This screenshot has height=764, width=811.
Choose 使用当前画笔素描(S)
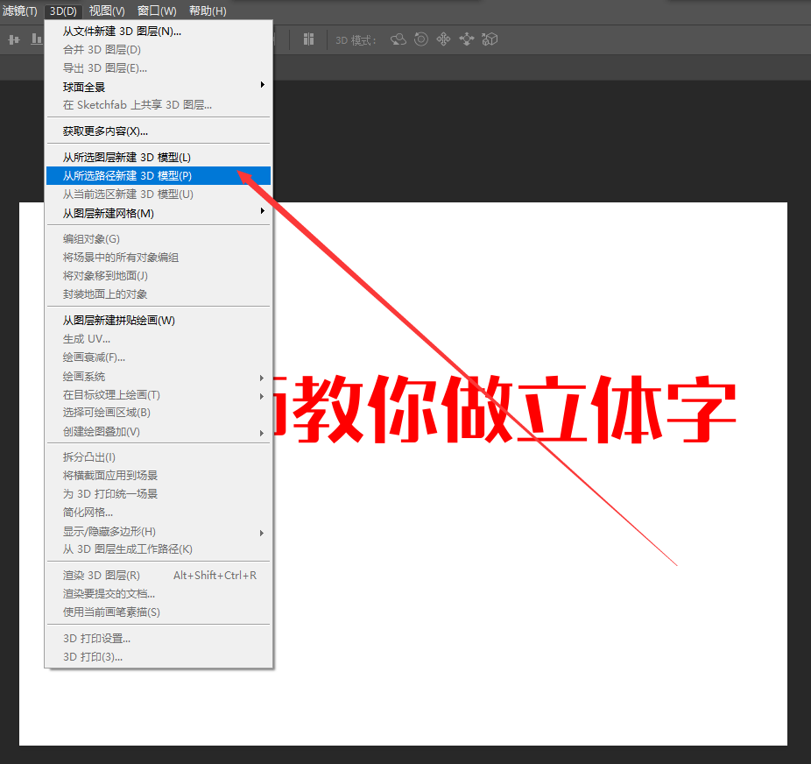pyautogui.click(x=159, y=612)
